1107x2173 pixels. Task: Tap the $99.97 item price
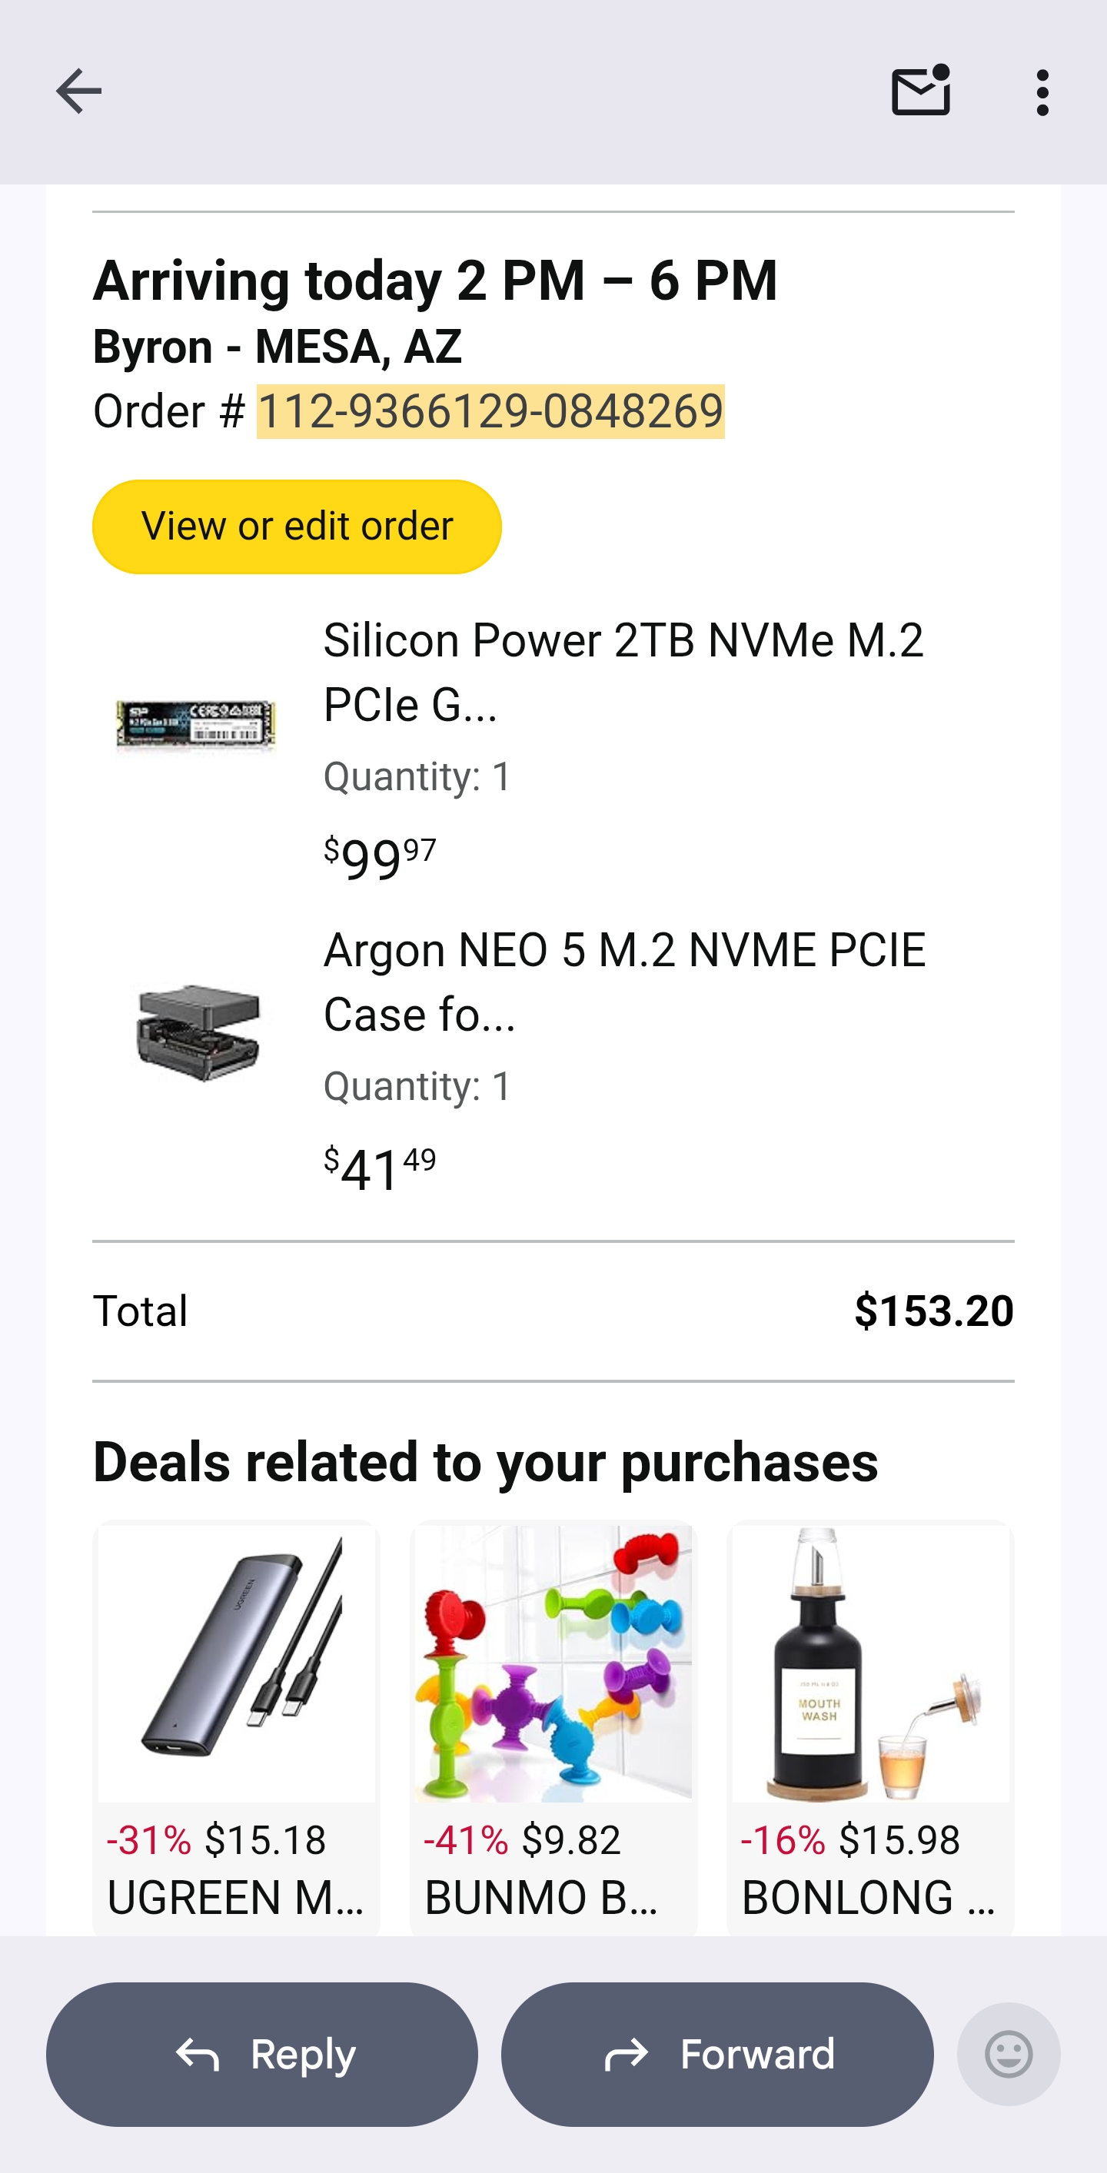pyautogui.click(x=381, y=859)
